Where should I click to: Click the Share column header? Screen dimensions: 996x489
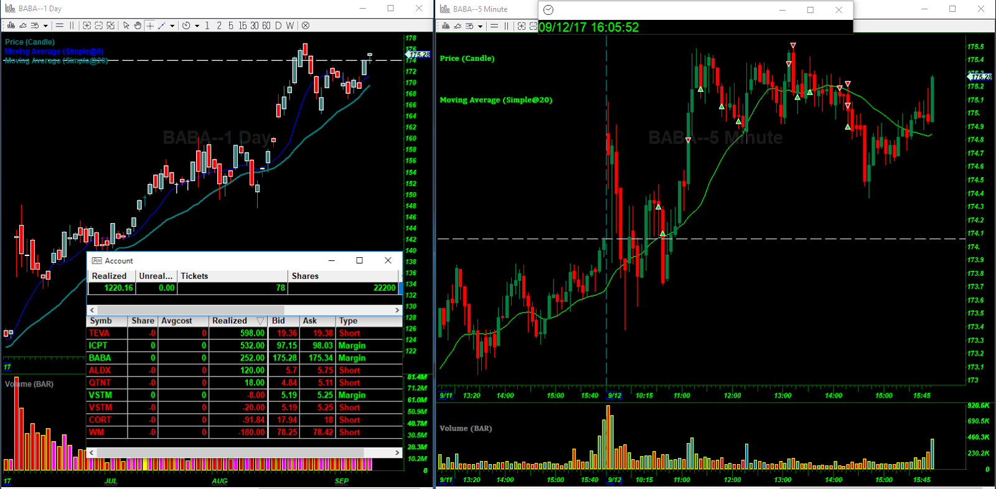pyautogui.click(x=143, y=321)
